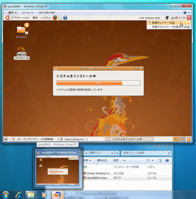196x199 pixels.
Task: Click the show desktop icon in bottom panel
Action: 6,139
